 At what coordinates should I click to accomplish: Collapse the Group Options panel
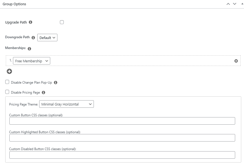click(242, 4)
